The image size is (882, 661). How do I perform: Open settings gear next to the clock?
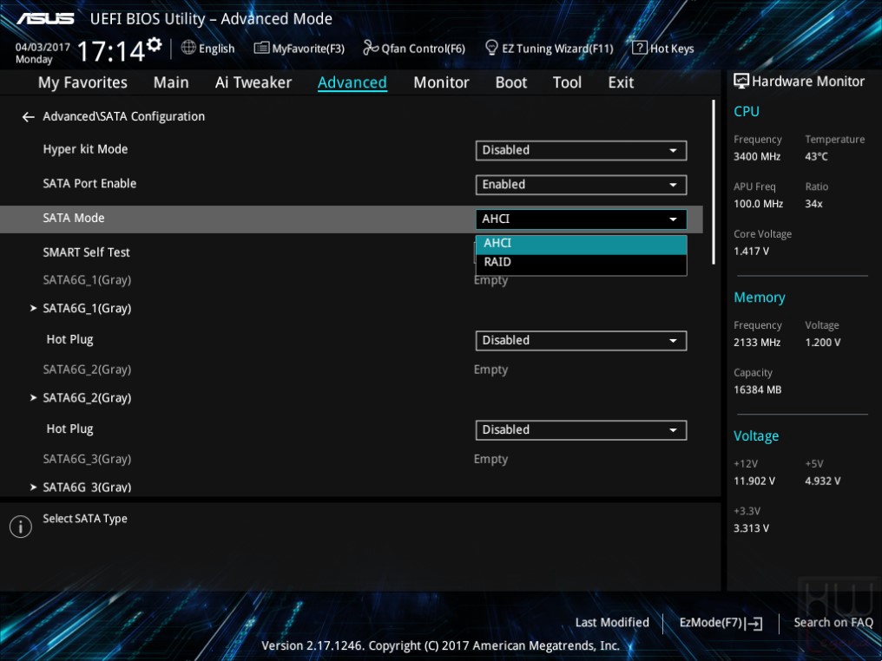point(155,44)
